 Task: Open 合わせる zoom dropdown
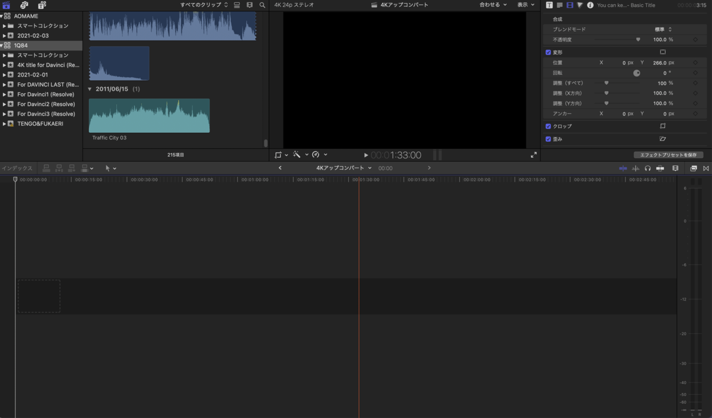coord(493,5)
